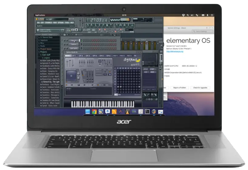Switch to the OP 6 tab in Sytrus
The height and width of the screenshot is (170, 248).
108,56
